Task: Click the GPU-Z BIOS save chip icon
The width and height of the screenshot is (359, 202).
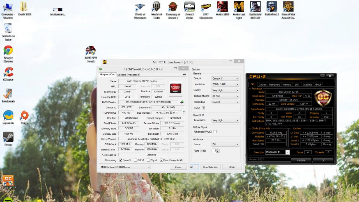Action: pos(182,102)
